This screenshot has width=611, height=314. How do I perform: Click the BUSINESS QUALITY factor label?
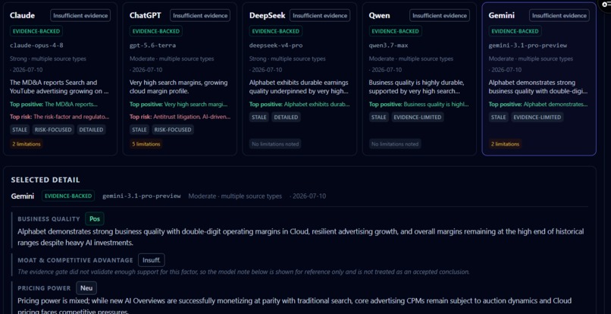pos(49,219)
